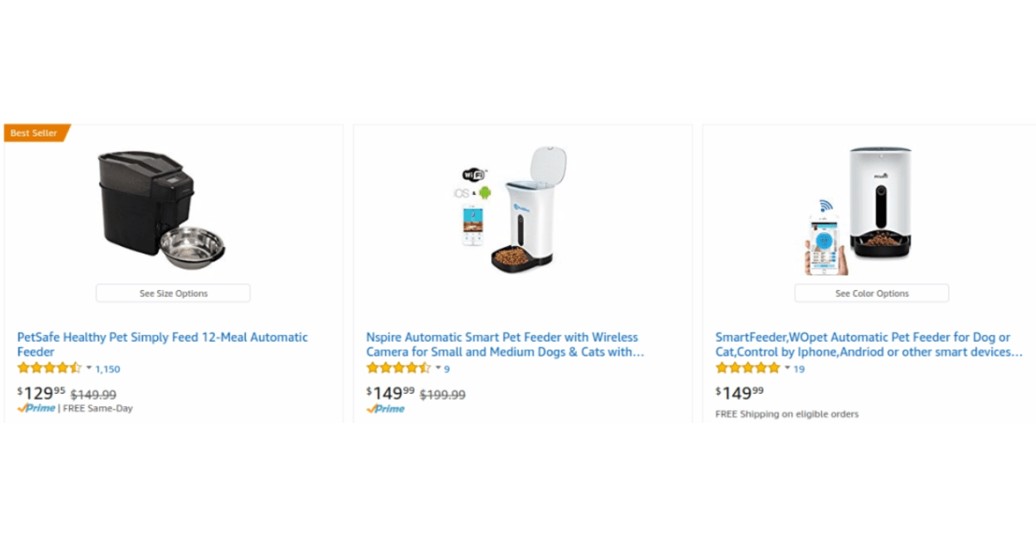The image size is (1036, 542).
Task: Click the 19 reviews link for WOpet feeder
Action: tap(799, 369)
